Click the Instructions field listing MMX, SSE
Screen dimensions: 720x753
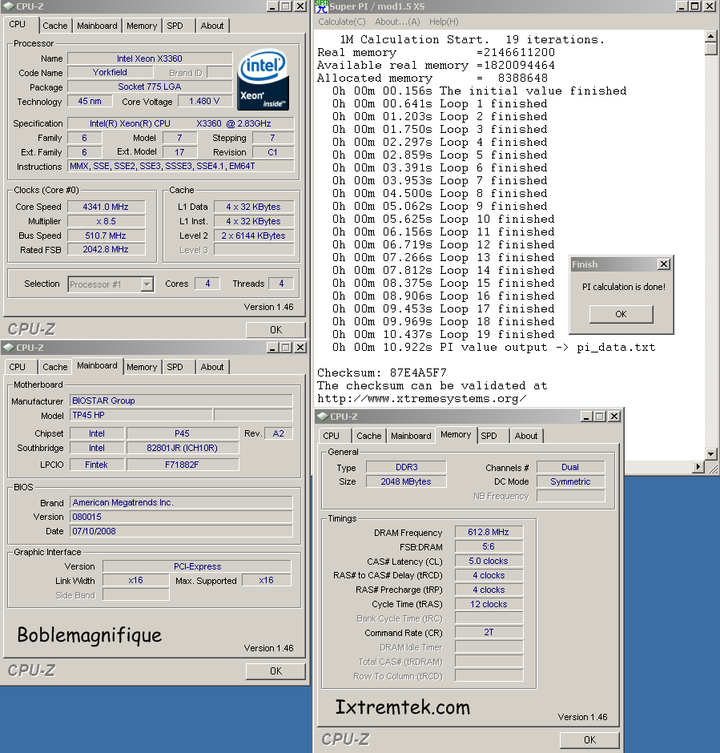pos(181,166)
